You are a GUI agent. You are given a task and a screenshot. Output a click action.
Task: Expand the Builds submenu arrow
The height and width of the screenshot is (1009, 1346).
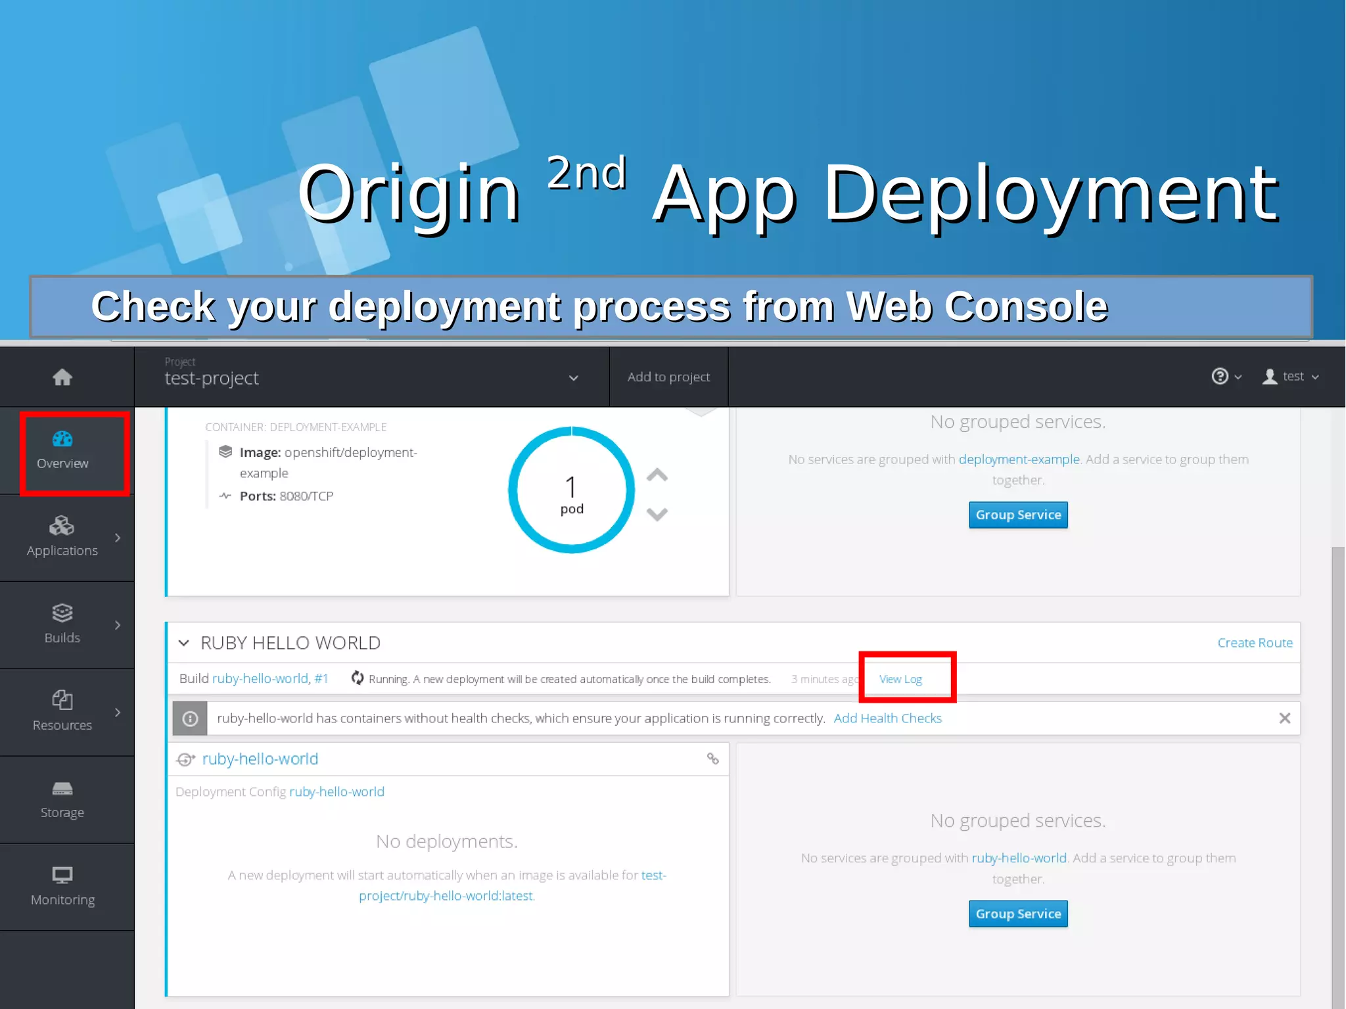118,625
